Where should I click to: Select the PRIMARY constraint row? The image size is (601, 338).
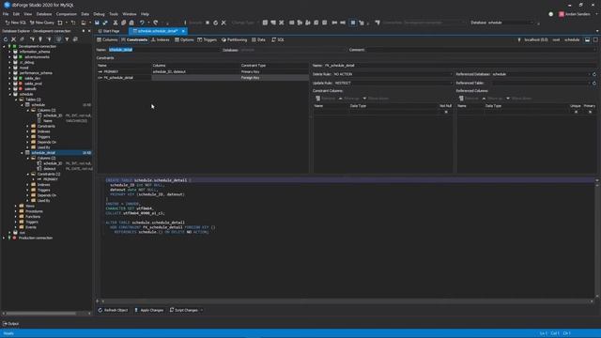click(x=203, y=71)
